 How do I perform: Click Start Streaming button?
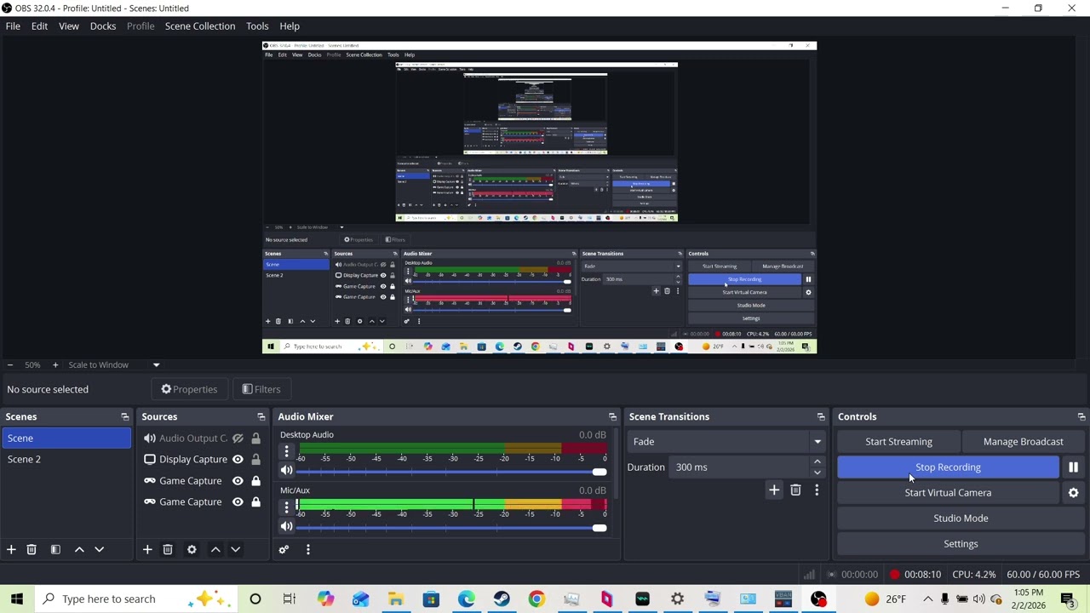[x=898, y=442]
